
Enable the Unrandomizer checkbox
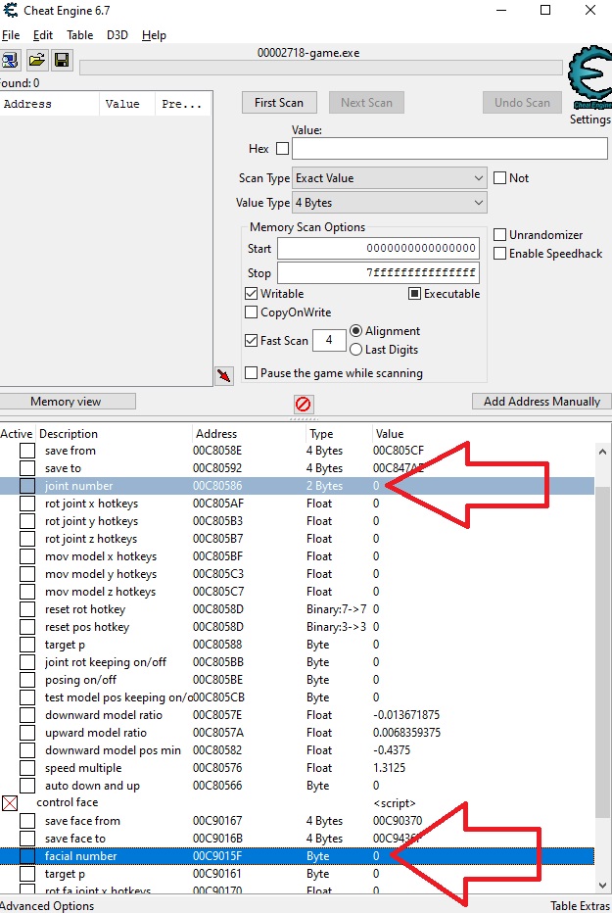pos(499,235)
